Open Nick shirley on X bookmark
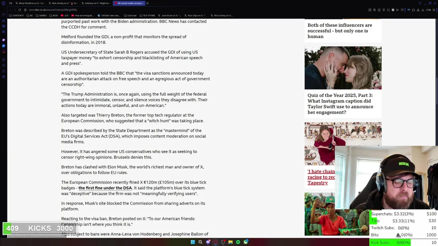 (222, 15)
